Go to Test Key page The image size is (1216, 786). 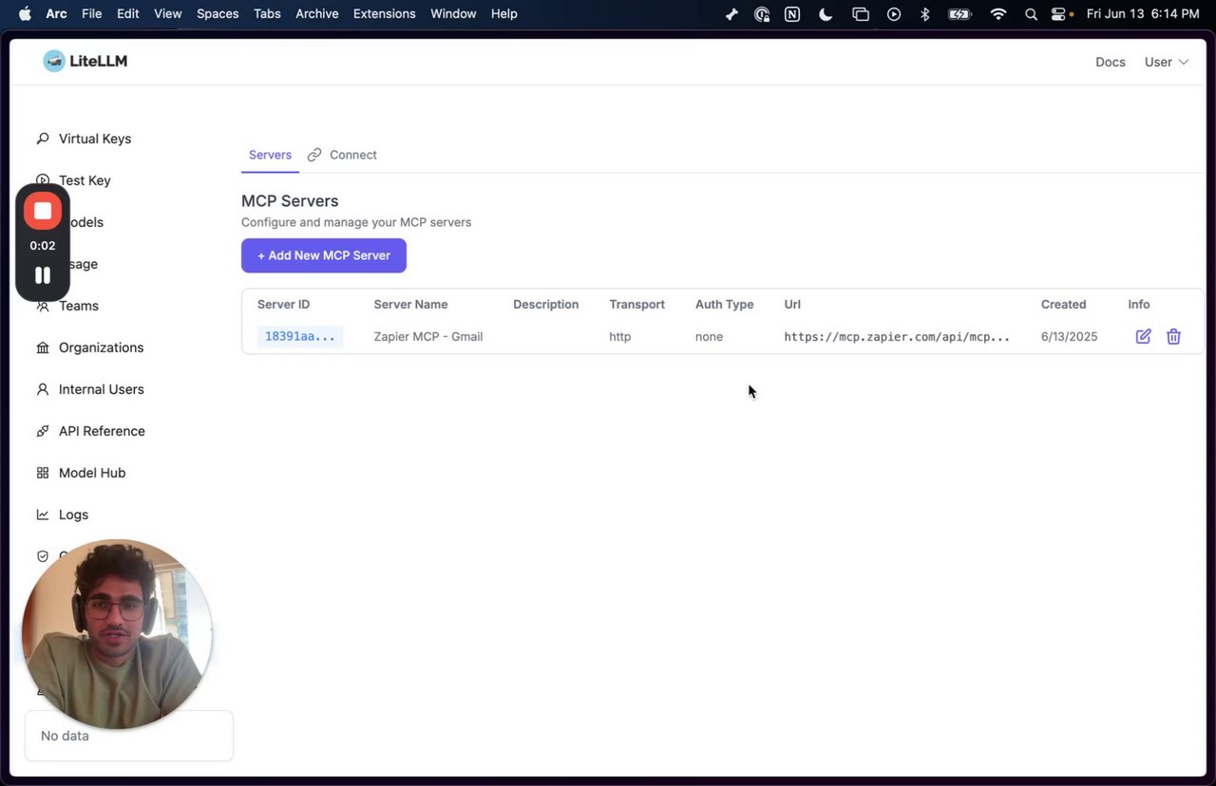pos(85,180)
